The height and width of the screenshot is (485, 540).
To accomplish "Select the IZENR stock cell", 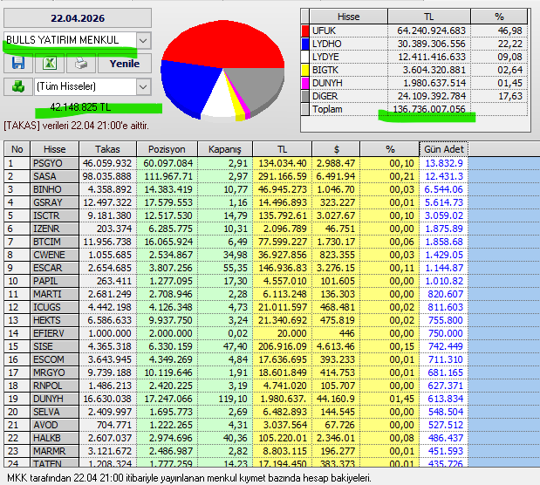I will [x=54, y=229].
